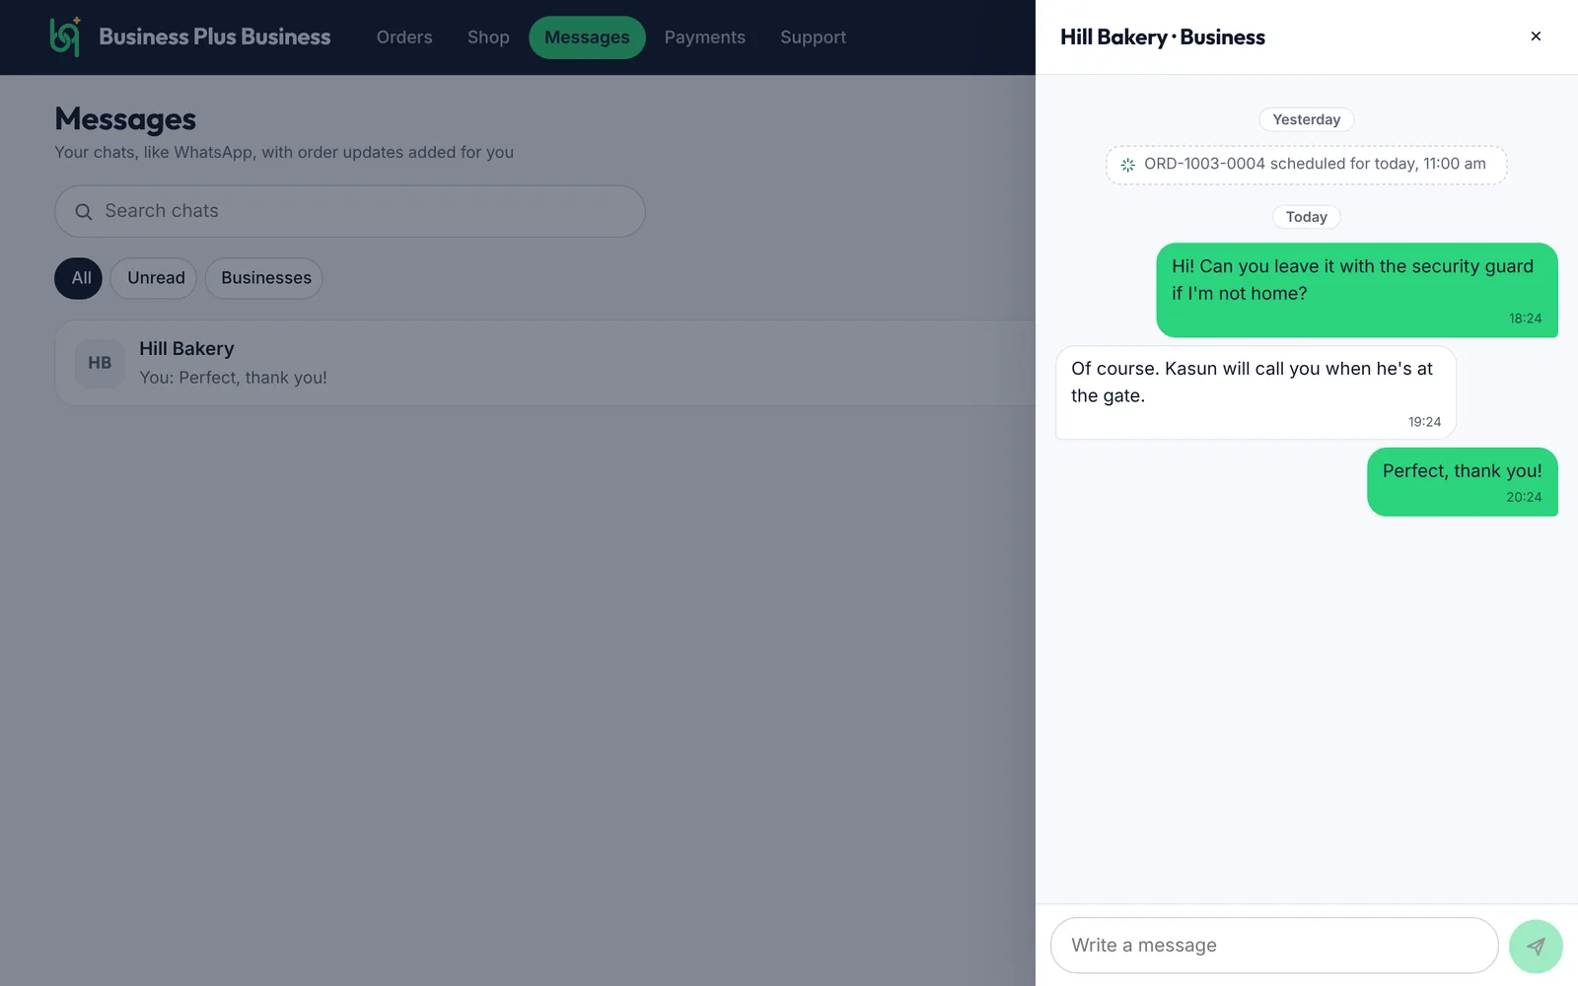This screenshot has width=1578, height=986.
Task: Click the HB avatar in chat list
Action: click(100, 363)
